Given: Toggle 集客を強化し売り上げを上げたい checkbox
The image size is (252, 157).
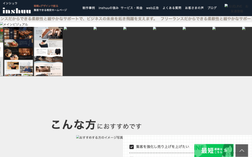Looking at the screenshot, I should pos(132,147).
